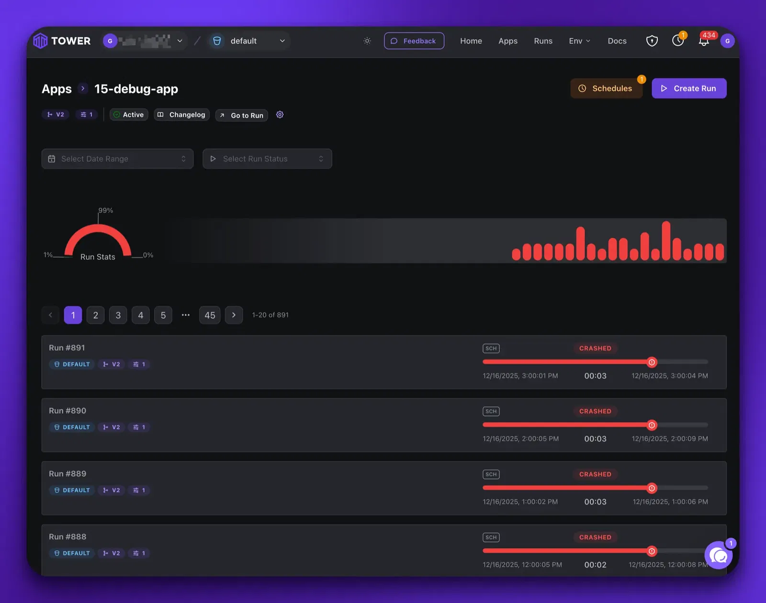
Task: Open the Docs nav item
Action: (x=617, y=41)
